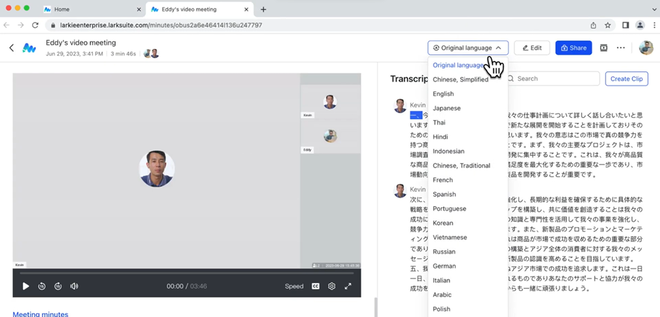The image size is (660, 317).
Task: Click the video progress bar
Action: (x=186, y=273)
